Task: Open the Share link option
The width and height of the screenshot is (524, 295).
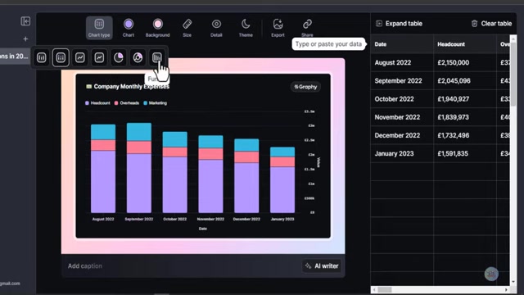Action: tap(307, 28)
